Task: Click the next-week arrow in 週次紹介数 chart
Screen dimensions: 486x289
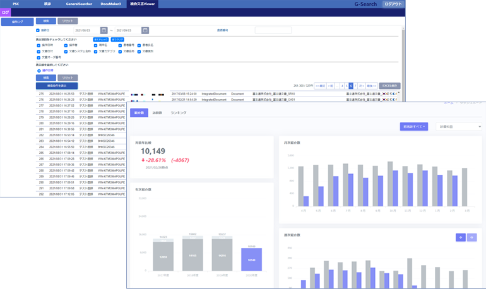Action: coord(471,237)
